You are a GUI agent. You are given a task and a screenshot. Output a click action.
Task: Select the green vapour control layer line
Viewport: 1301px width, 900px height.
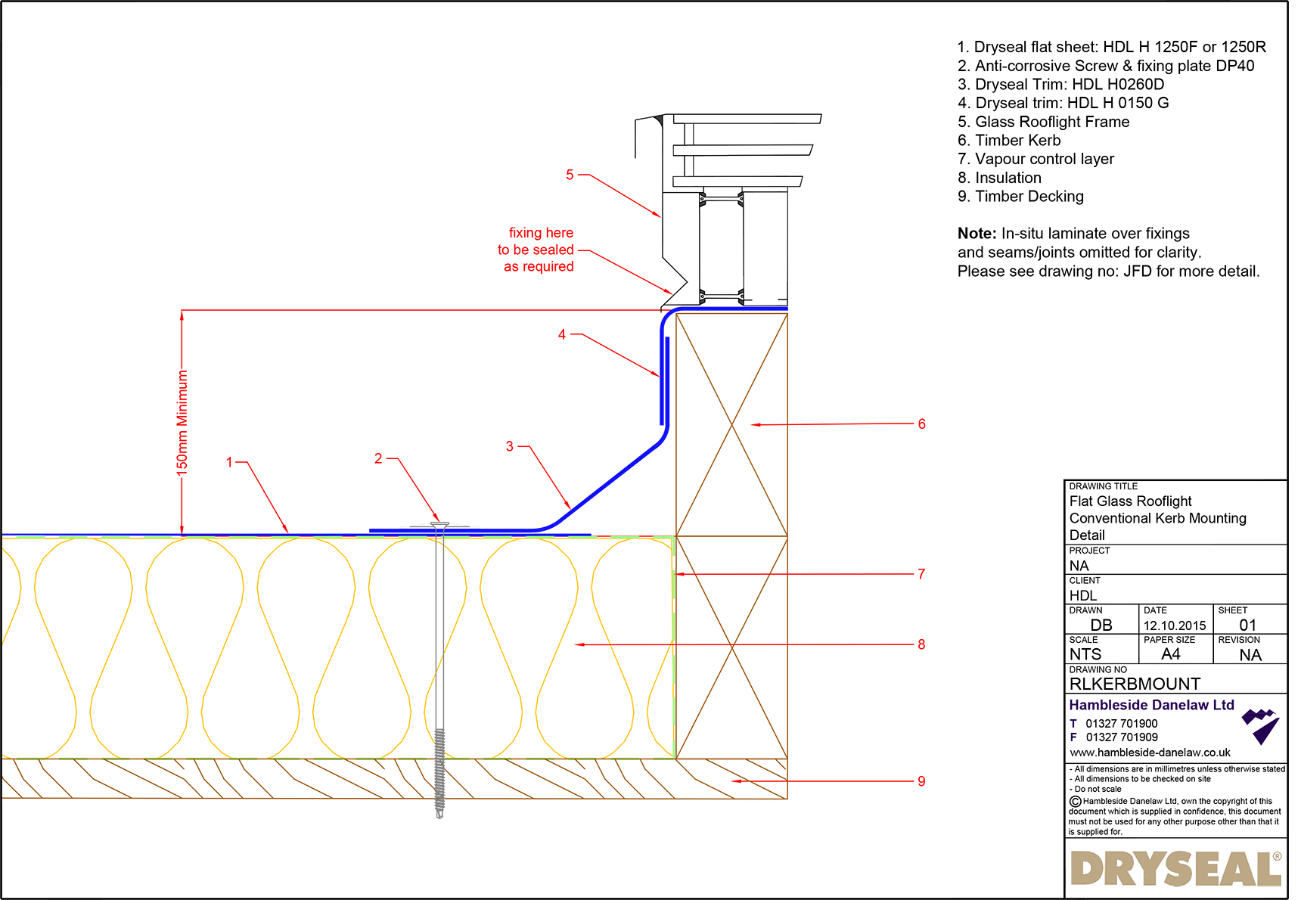(x=674, y=643)
